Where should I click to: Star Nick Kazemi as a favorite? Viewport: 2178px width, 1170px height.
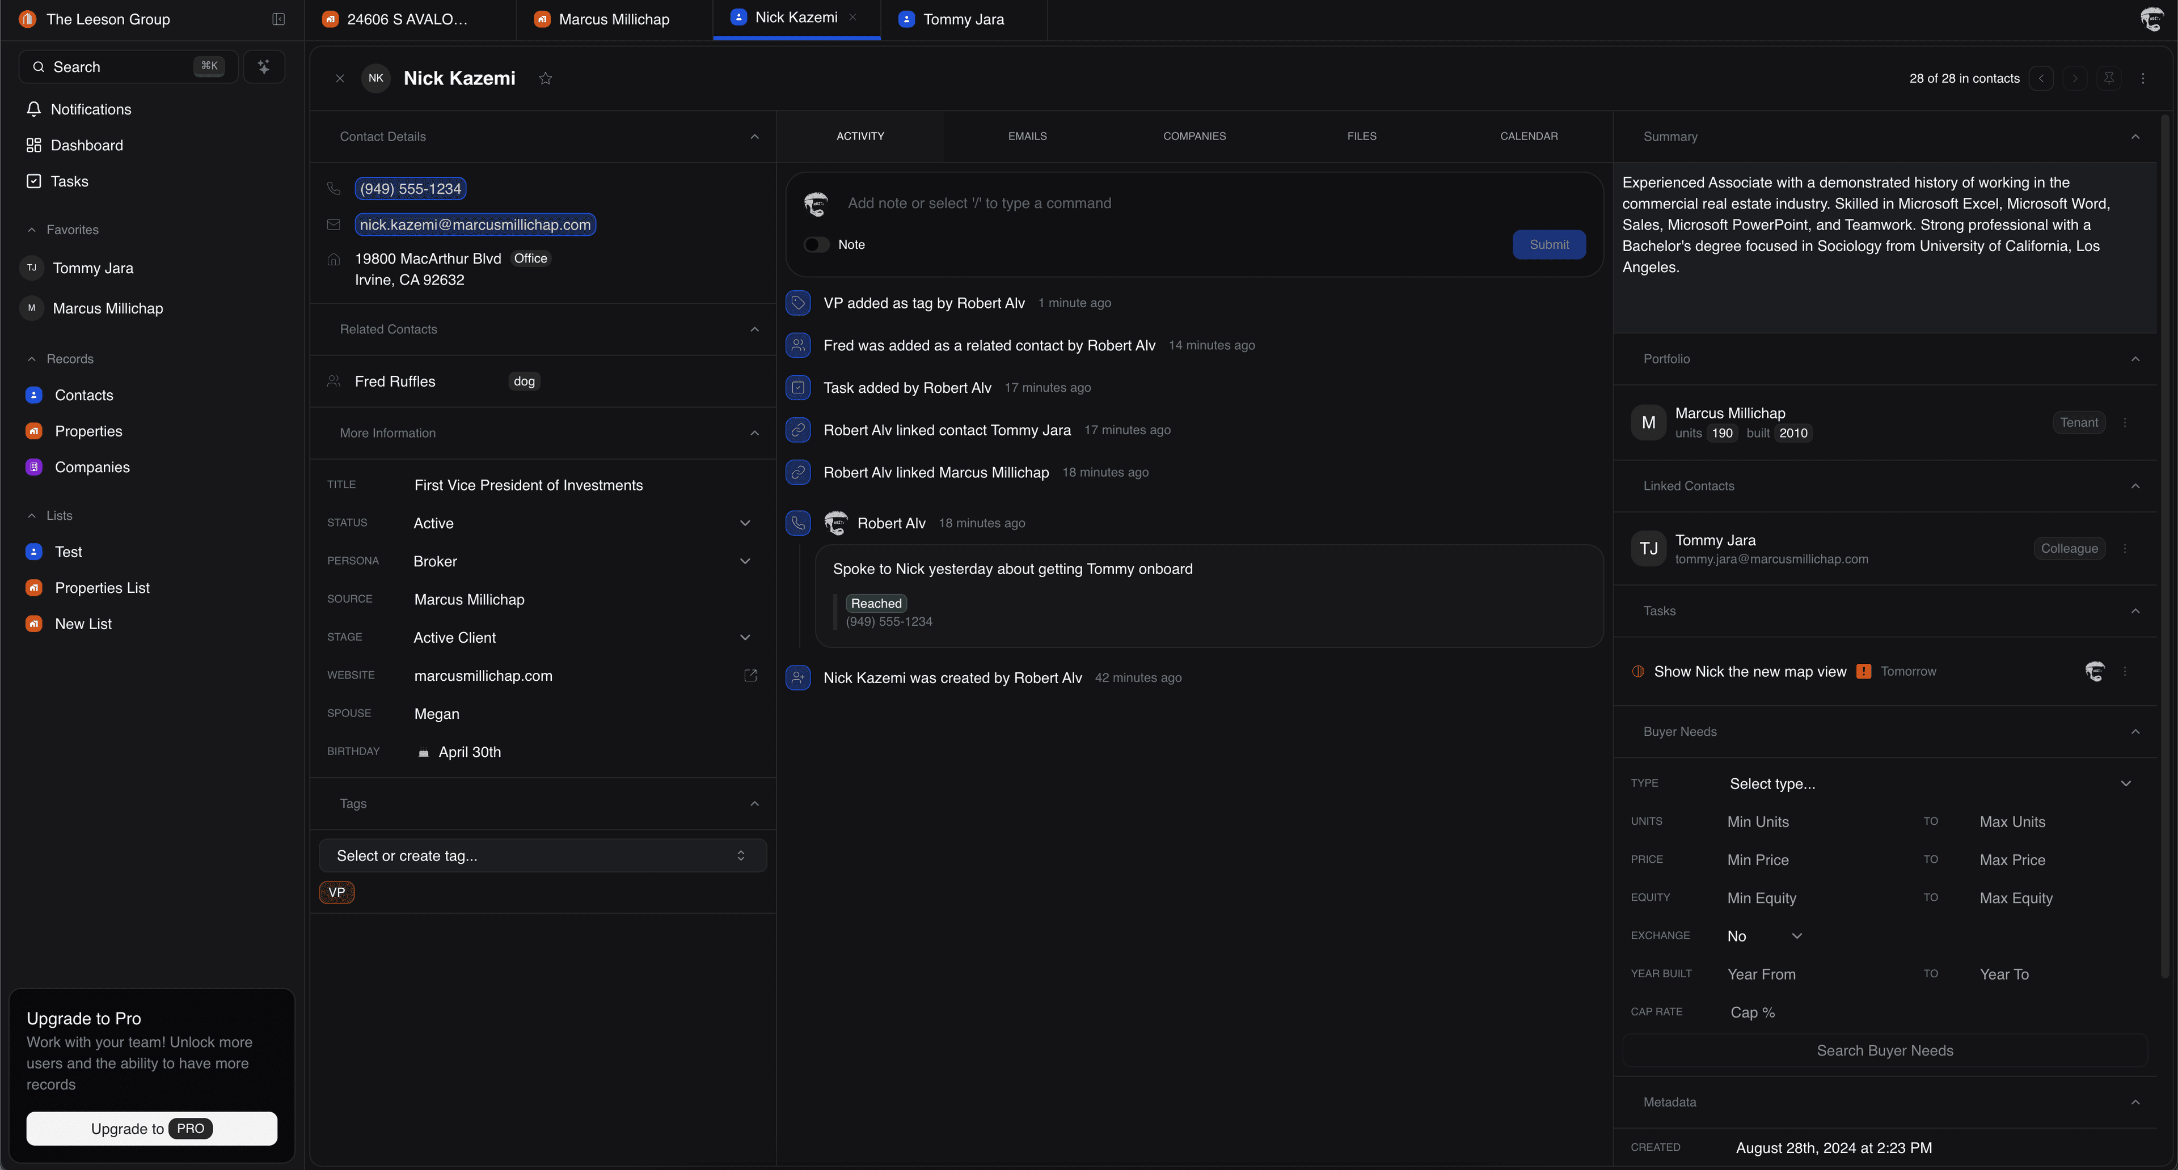545,78
